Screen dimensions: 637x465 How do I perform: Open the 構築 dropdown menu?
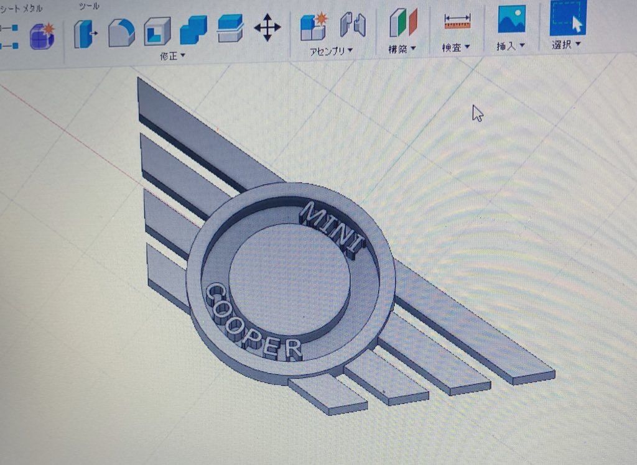click(402, 48)
